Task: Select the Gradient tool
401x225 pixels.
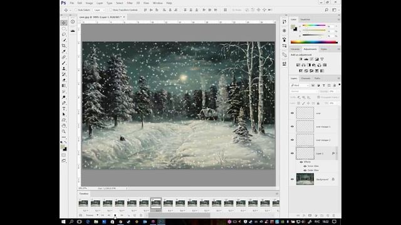Action: click(x=64, y=86)
